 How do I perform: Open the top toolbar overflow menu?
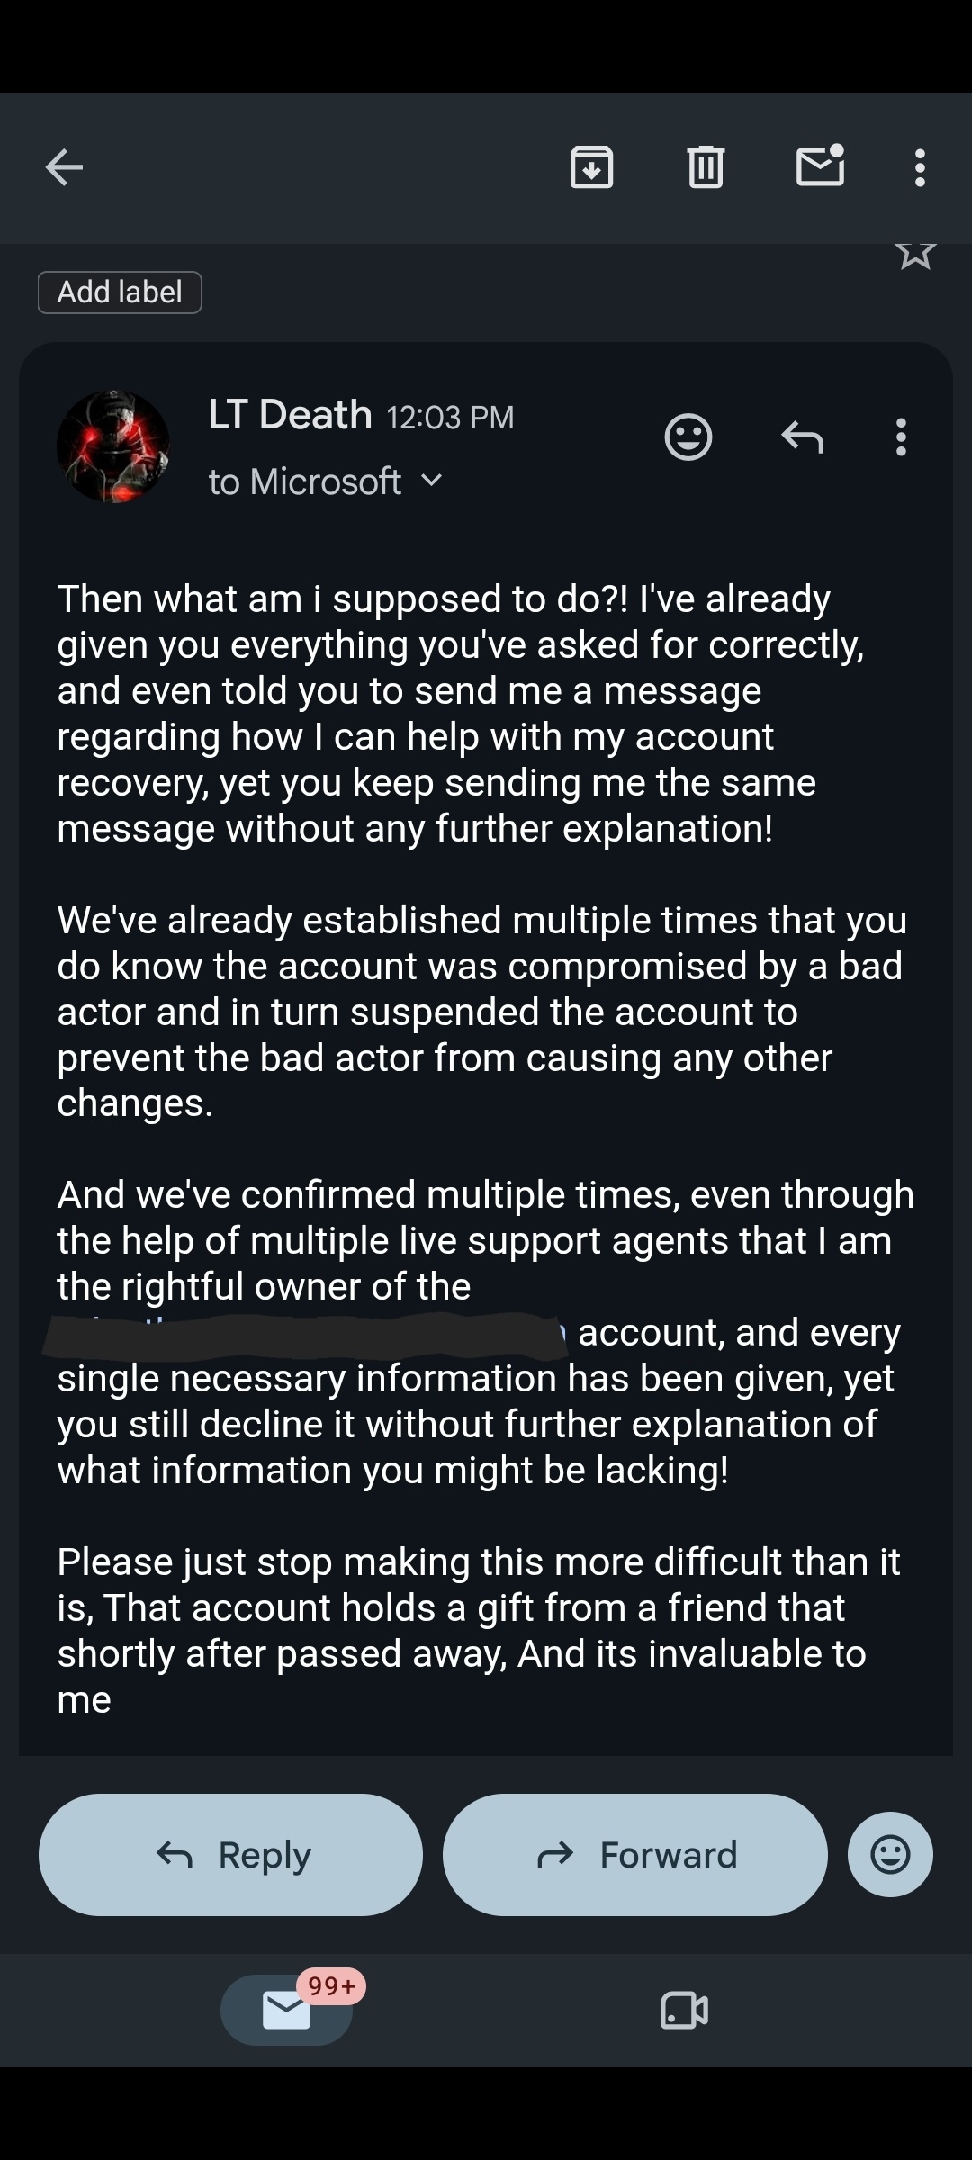920,167
